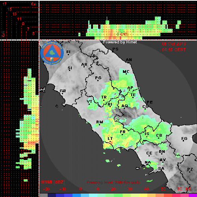
Task: Click the VT city label
Action: (89, 101)
